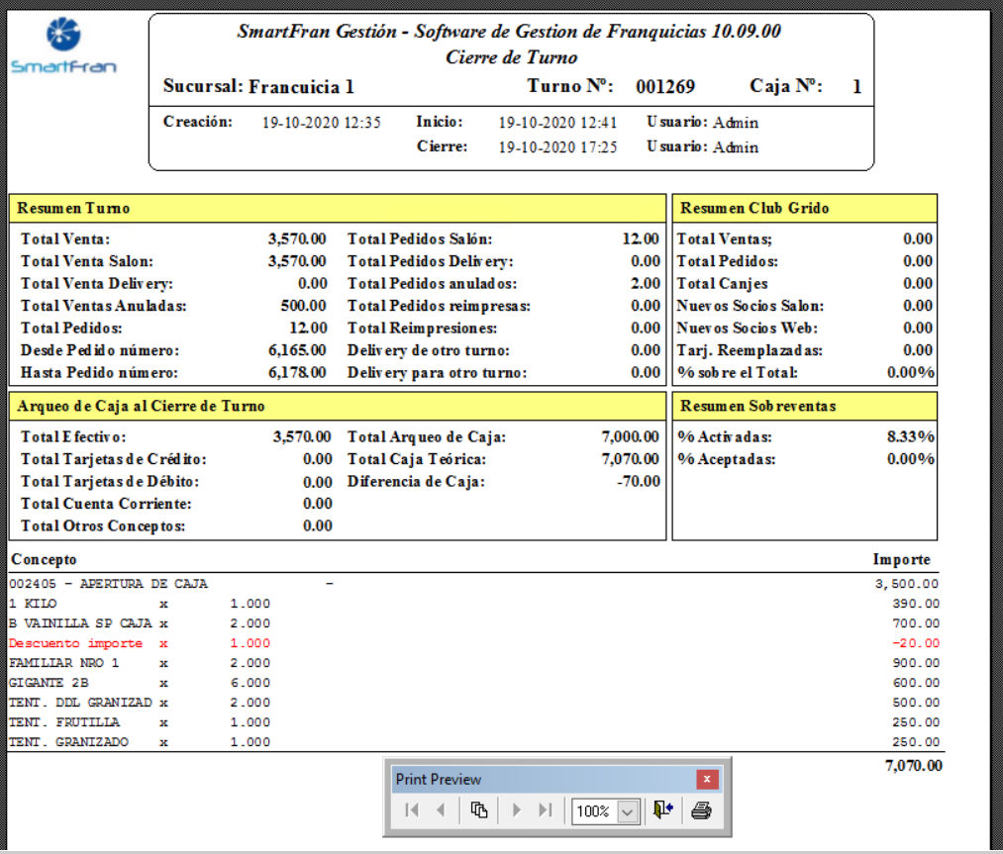The image size is (1003, 854).
Task: Click the 'Arqueo de Caja al Cierre de Turno' header
Action: tap(338, 406)
